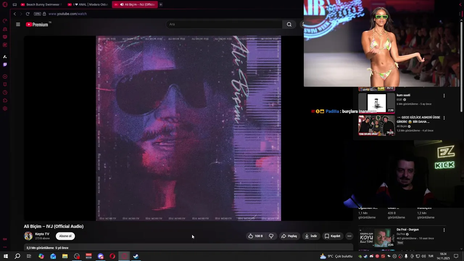Click the Discord icon in system tray
The height and width of the screenshot is (261, 464).
[371, 256]
